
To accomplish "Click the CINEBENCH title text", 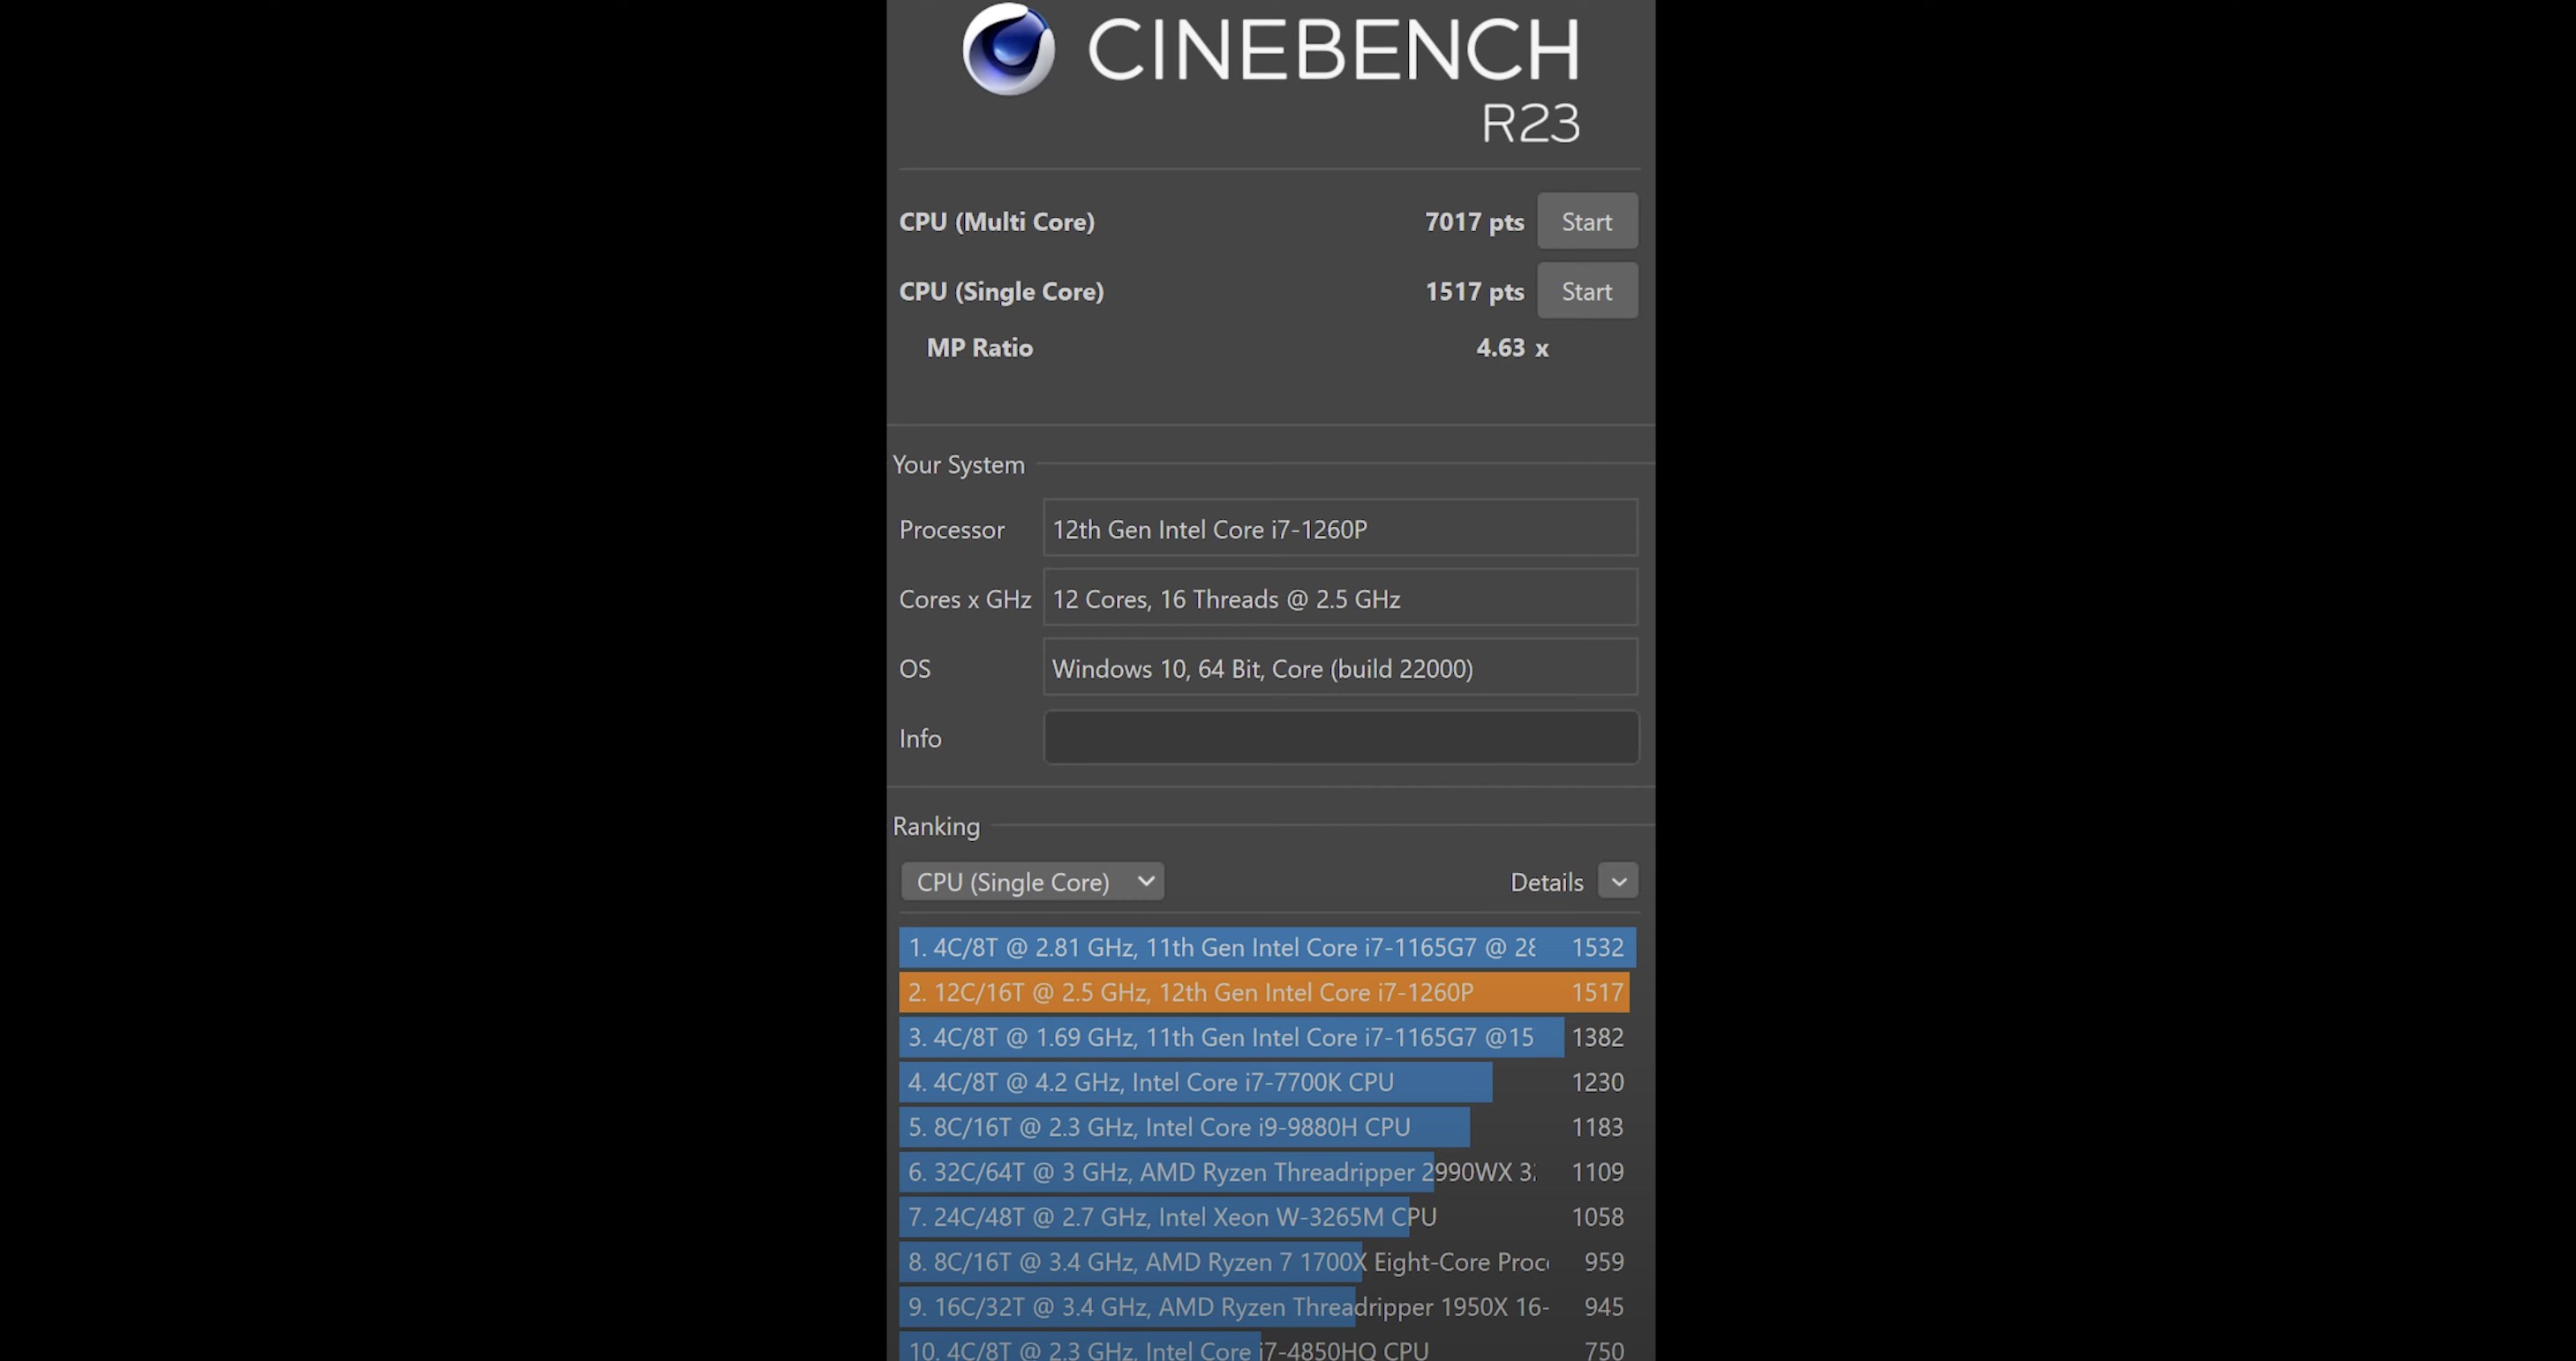I will [x=1334, y=49].
